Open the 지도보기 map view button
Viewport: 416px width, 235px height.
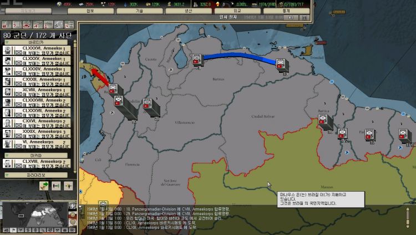click(x=28, y=11)
